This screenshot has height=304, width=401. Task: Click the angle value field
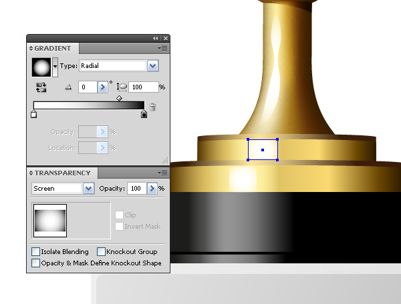tap(88, 87)
